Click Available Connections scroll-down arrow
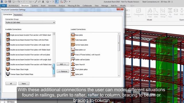The width and height of the screenshot is (184, 103). point(54,76)
